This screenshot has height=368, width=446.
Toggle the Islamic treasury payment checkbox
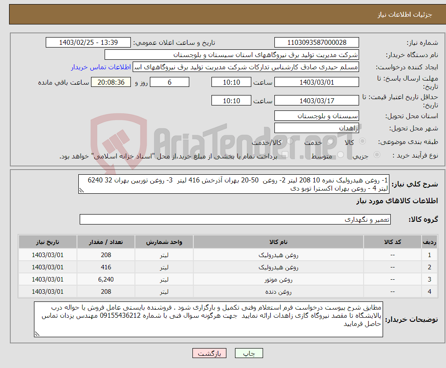(x=284, y=155)
